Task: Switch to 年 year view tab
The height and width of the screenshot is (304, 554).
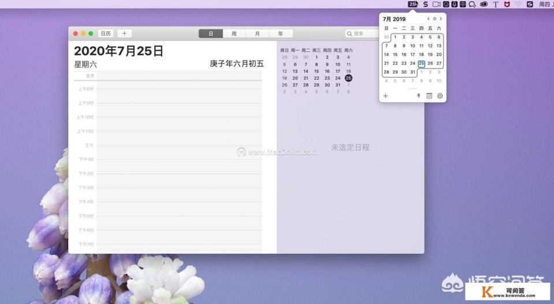Action: click(281, 33)
